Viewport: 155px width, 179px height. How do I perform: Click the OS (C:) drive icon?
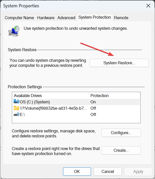coord(16,102)
